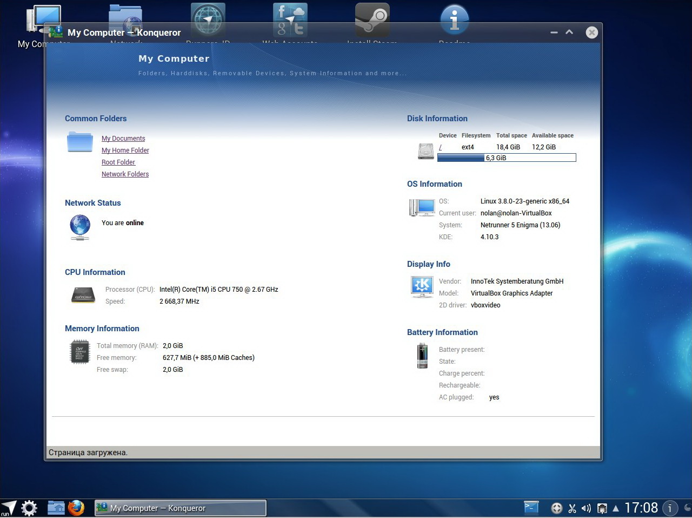Click the InnoTek Systemberatung GmbH vendor text
The height and width of the screenshot is (518, 692).
(x=517, y=281)
